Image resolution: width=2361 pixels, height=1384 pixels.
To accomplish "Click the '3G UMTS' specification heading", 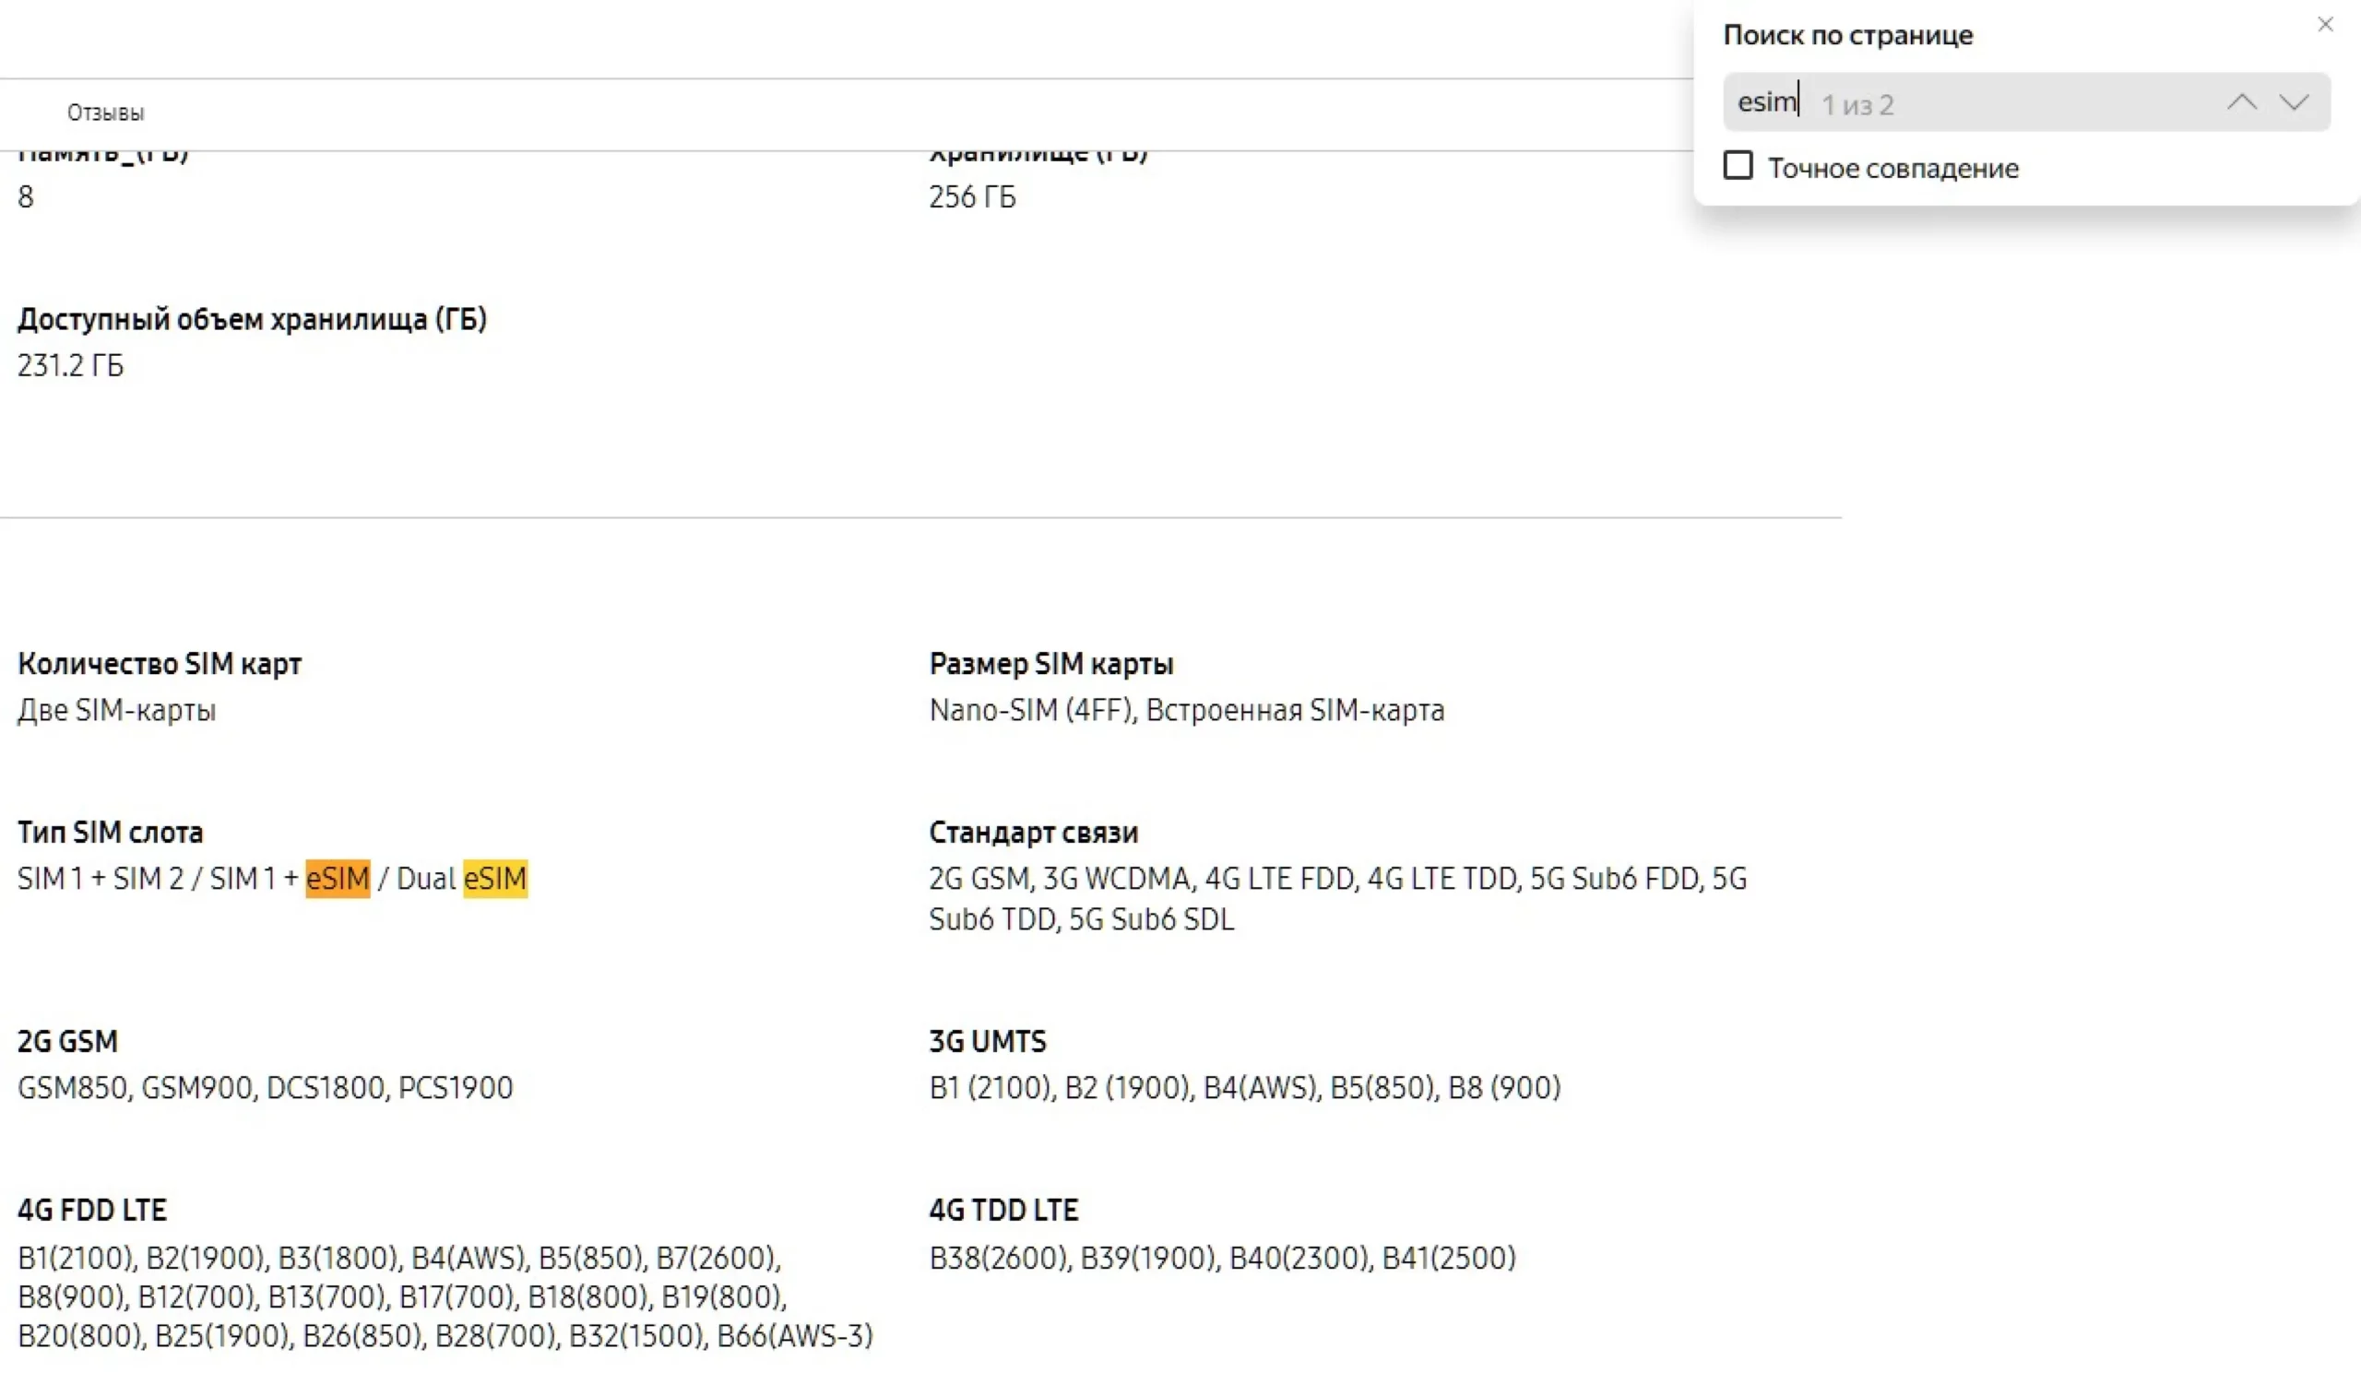I will (987, 1041).
